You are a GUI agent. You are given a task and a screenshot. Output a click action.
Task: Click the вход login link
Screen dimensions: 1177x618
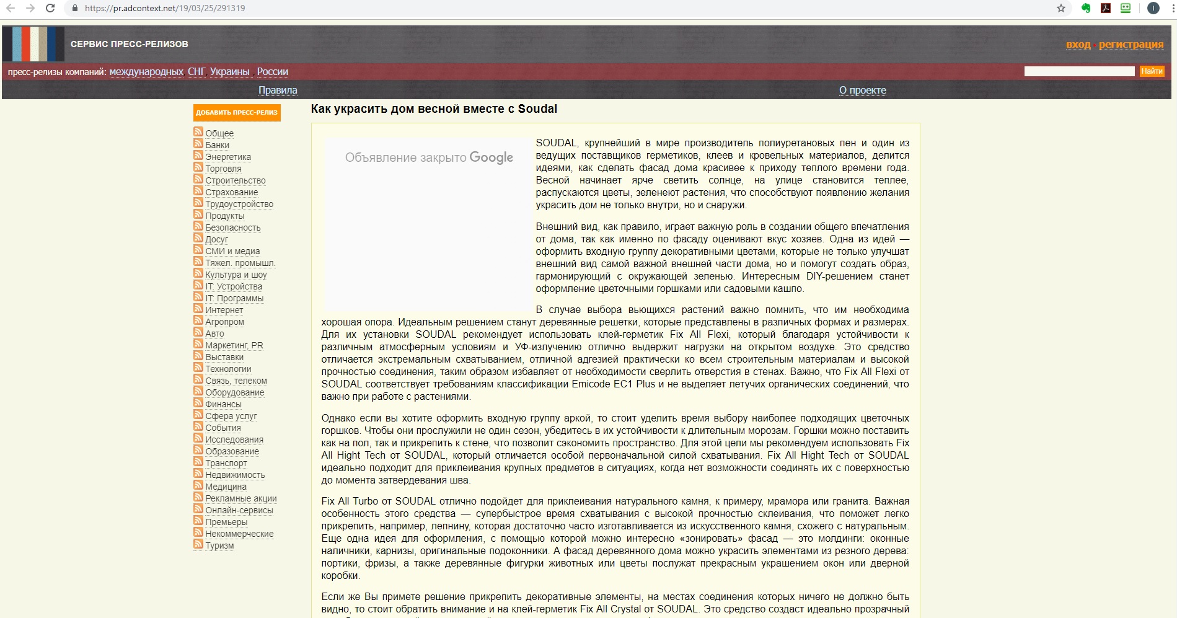point(1078,44)
